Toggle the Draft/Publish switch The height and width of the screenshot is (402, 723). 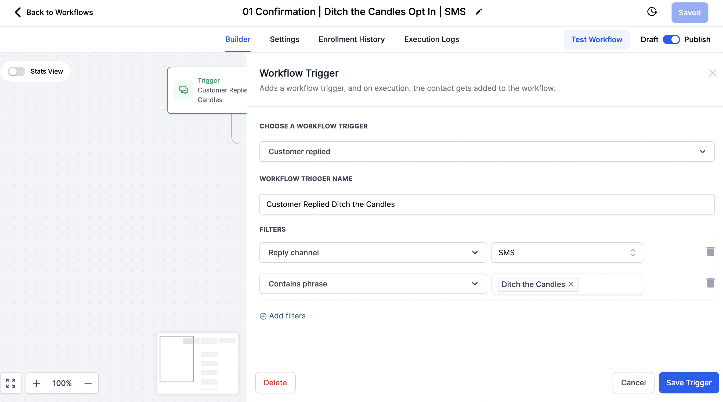click(x=671, y=40)
